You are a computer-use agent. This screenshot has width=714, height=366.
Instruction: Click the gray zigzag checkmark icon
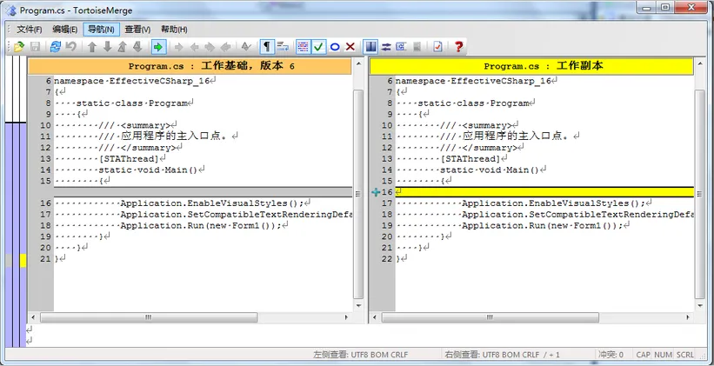tap(246, 46)
